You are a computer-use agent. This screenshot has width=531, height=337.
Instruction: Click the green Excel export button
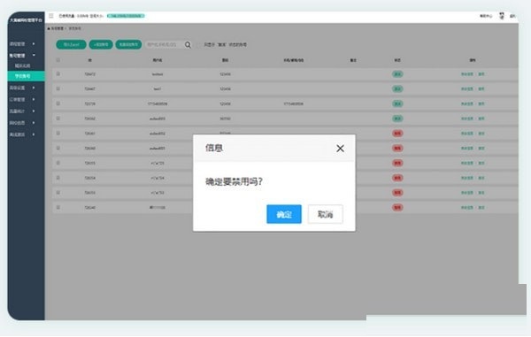pos(71,44)
